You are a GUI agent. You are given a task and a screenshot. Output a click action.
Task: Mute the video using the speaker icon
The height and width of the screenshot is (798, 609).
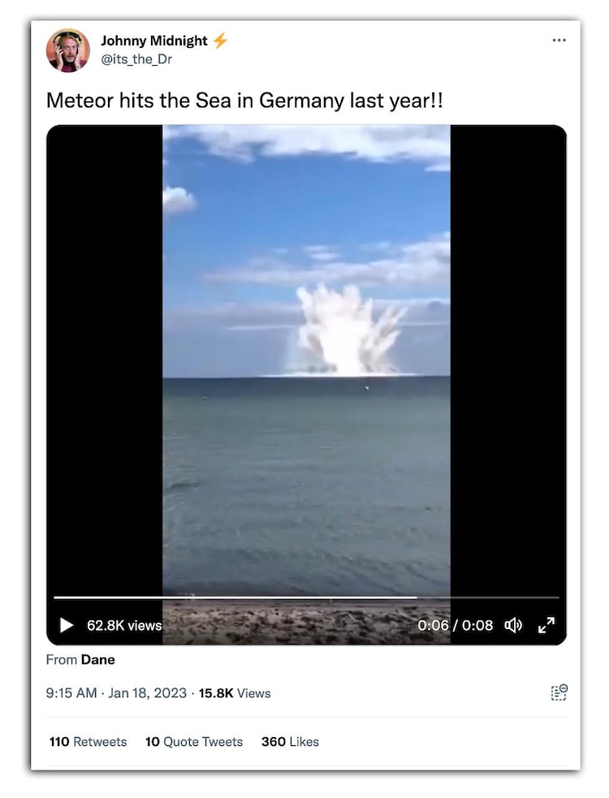[x=512, y=625]
